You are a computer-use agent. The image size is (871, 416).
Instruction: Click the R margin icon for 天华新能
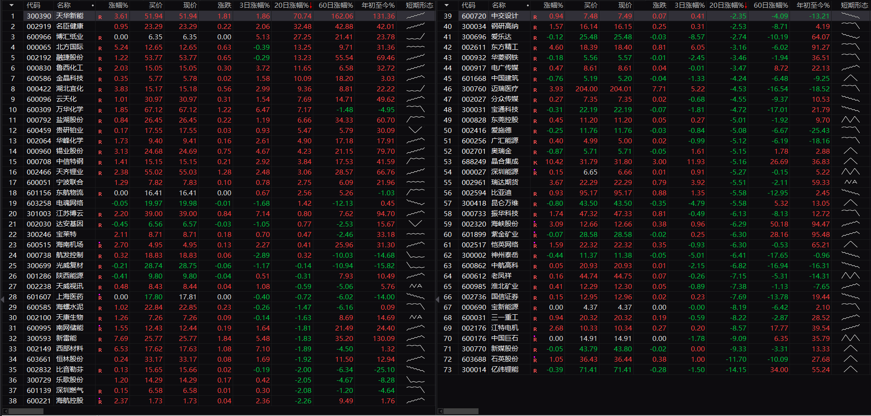point(100,17)
